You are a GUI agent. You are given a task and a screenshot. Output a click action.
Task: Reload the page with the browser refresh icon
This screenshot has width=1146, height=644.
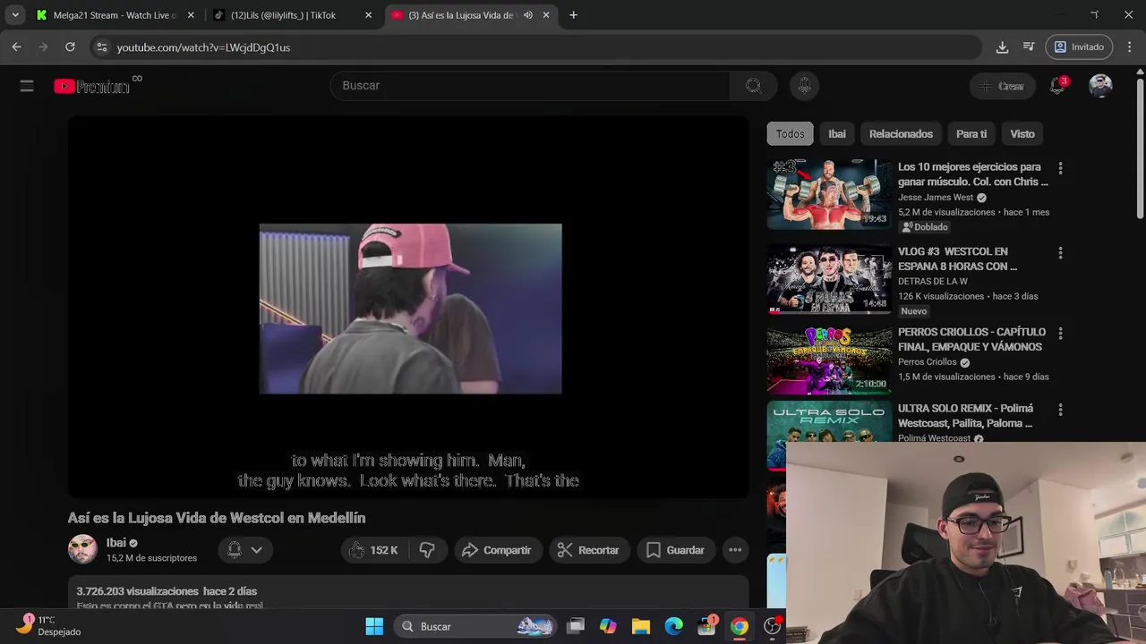click(70, 47)
